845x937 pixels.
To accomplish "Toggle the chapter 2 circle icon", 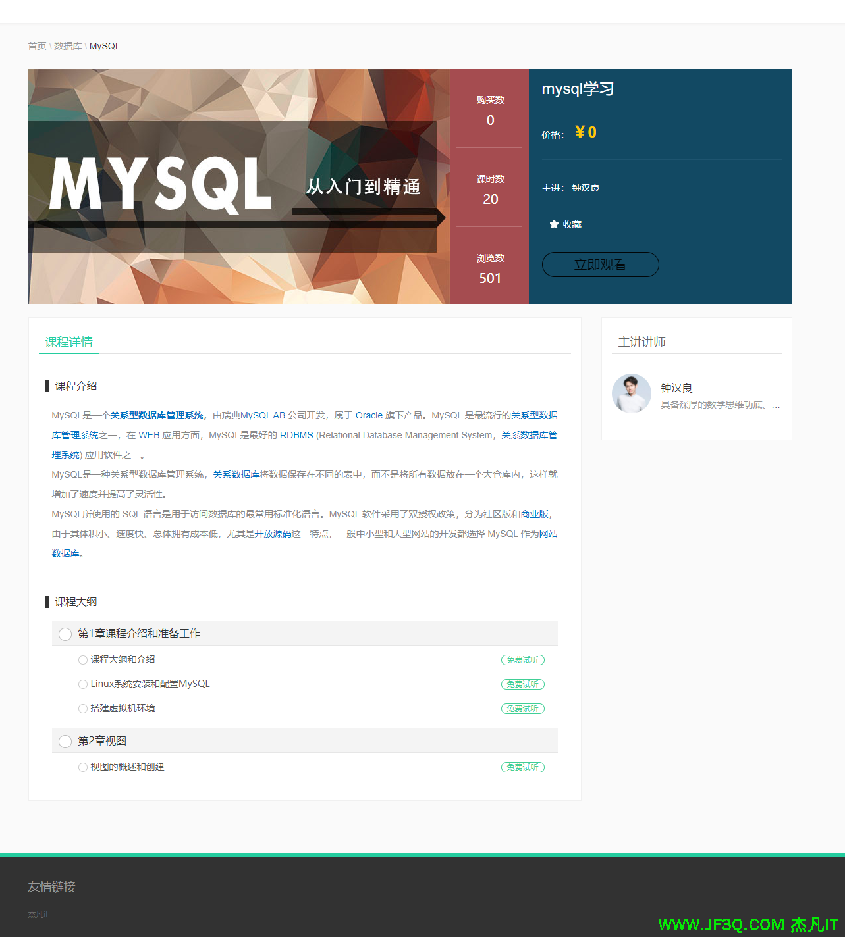I will click(x=65, y=742).
